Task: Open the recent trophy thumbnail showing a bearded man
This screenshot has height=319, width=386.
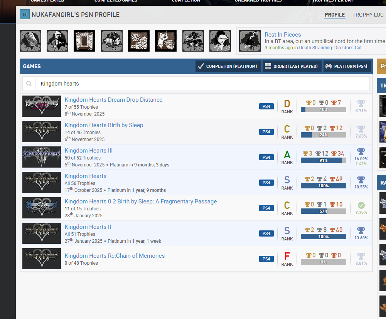Action: [57, 41]
